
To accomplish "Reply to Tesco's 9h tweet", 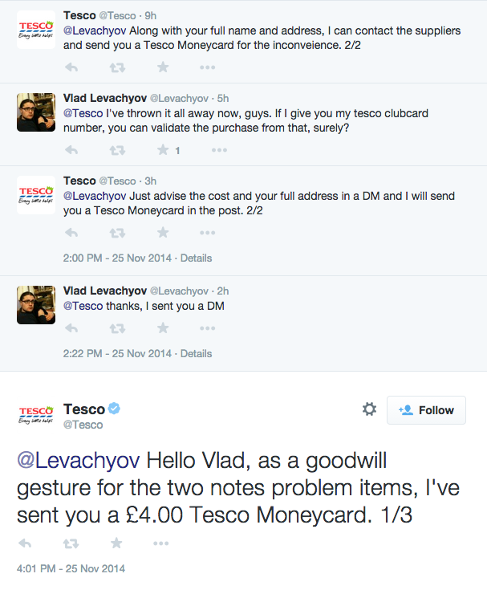I will click(71, 67).
